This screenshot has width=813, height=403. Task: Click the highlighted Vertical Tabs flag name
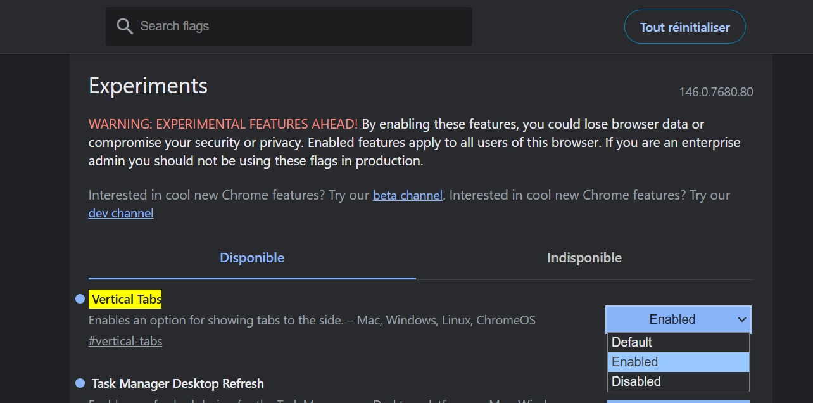point(125,298)
